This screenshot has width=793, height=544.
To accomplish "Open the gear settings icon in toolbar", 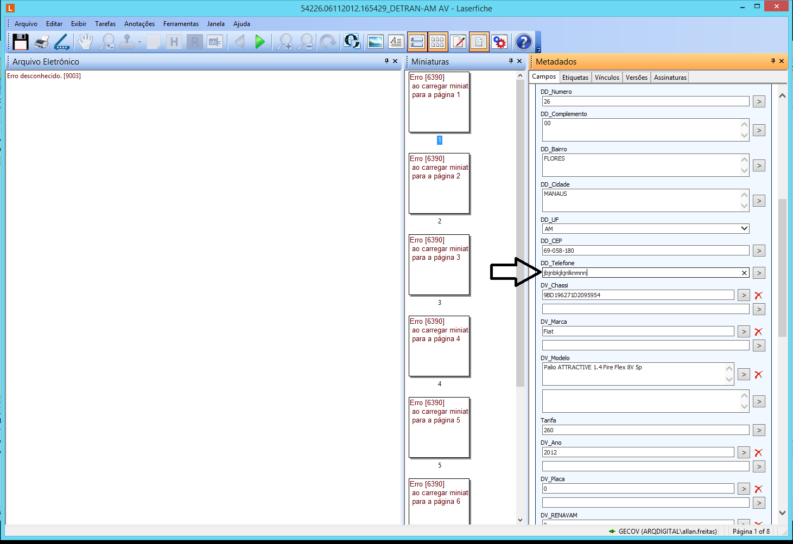I will coord(499,42).
